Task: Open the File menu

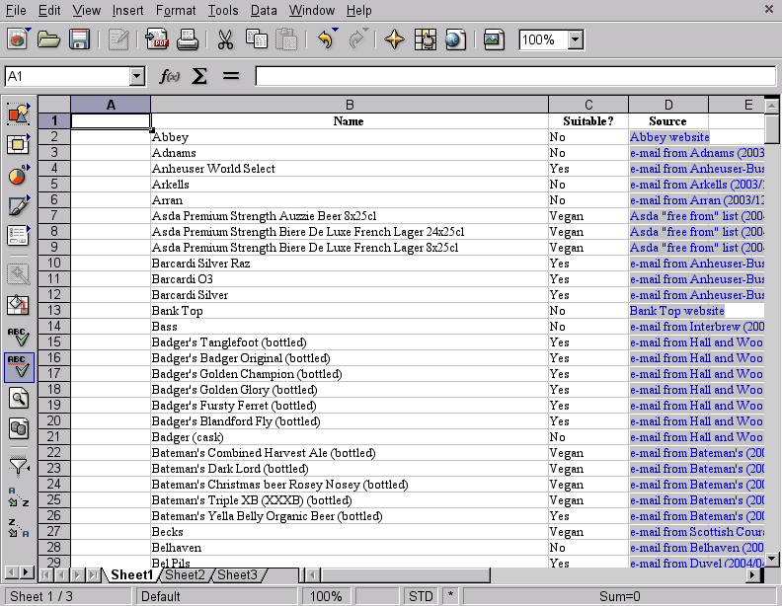Action: 16,11
